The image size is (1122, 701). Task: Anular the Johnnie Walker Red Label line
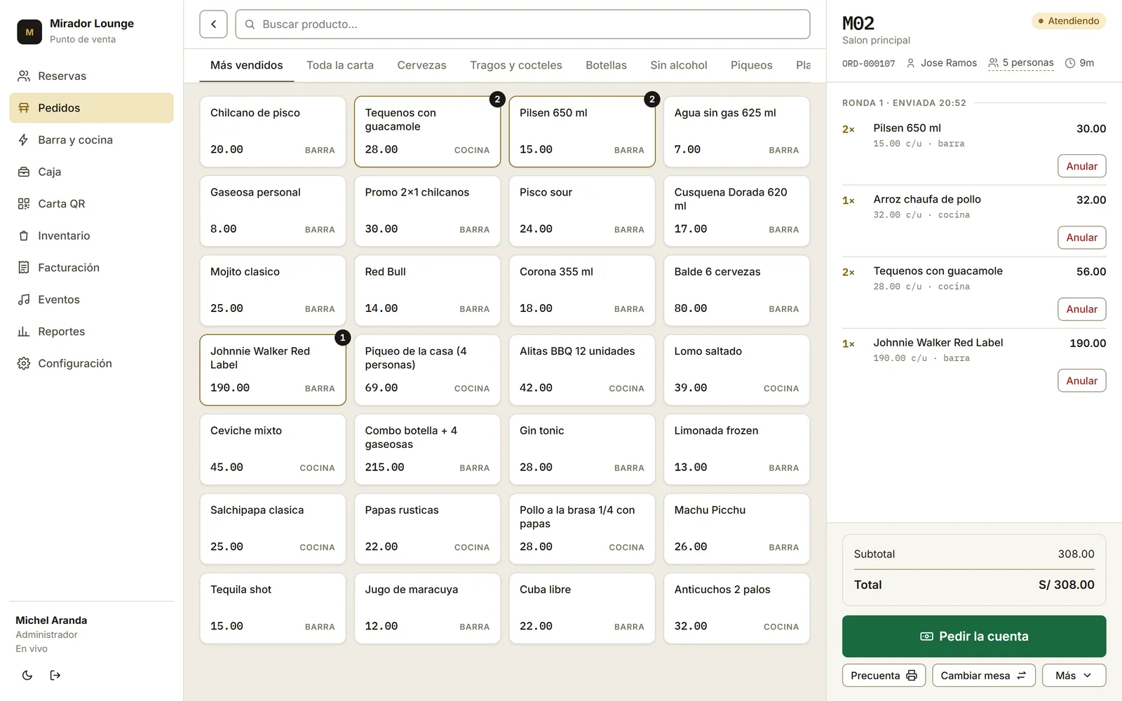click(x=1081, y=381)
